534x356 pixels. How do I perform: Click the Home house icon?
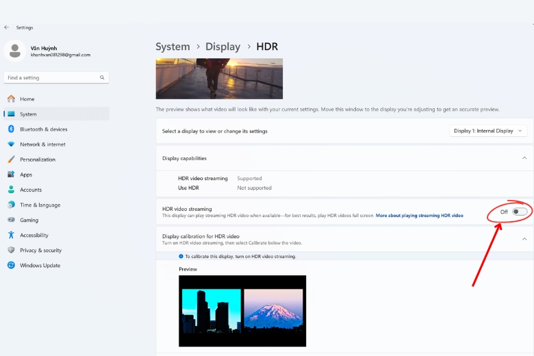pyautogui.click(x=11, y=99)
